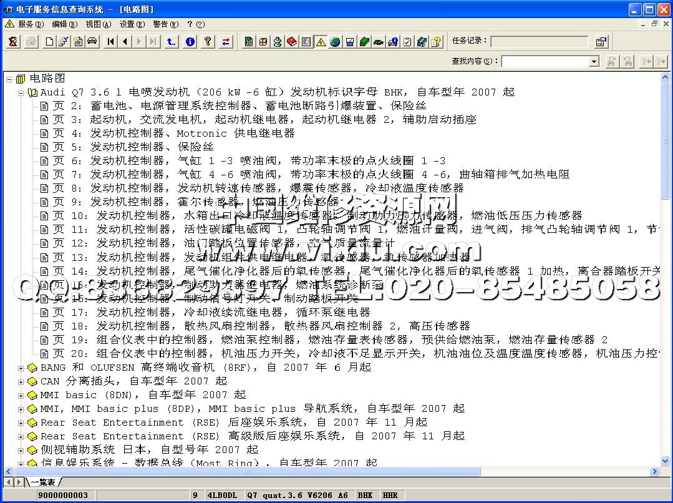Click the green block toolbar icon
The image size is (673, 503).
point(364,42)
